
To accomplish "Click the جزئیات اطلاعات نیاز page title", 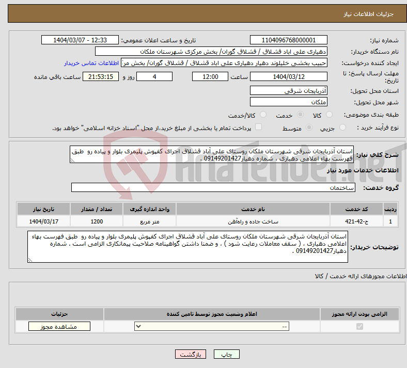I will 369,14.
